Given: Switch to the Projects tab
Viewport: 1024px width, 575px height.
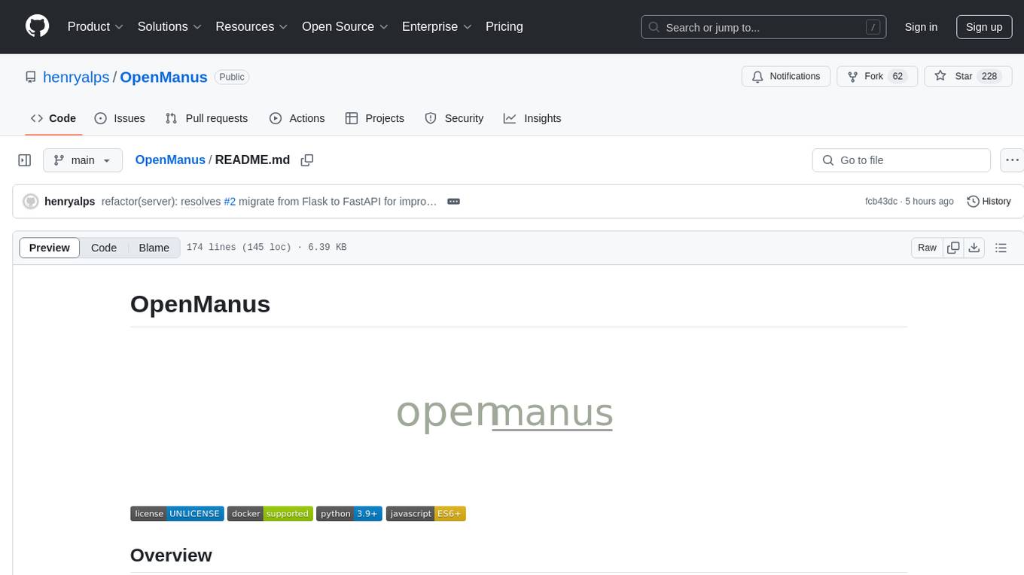Looking at the screenshot, I should click(375, 118).
